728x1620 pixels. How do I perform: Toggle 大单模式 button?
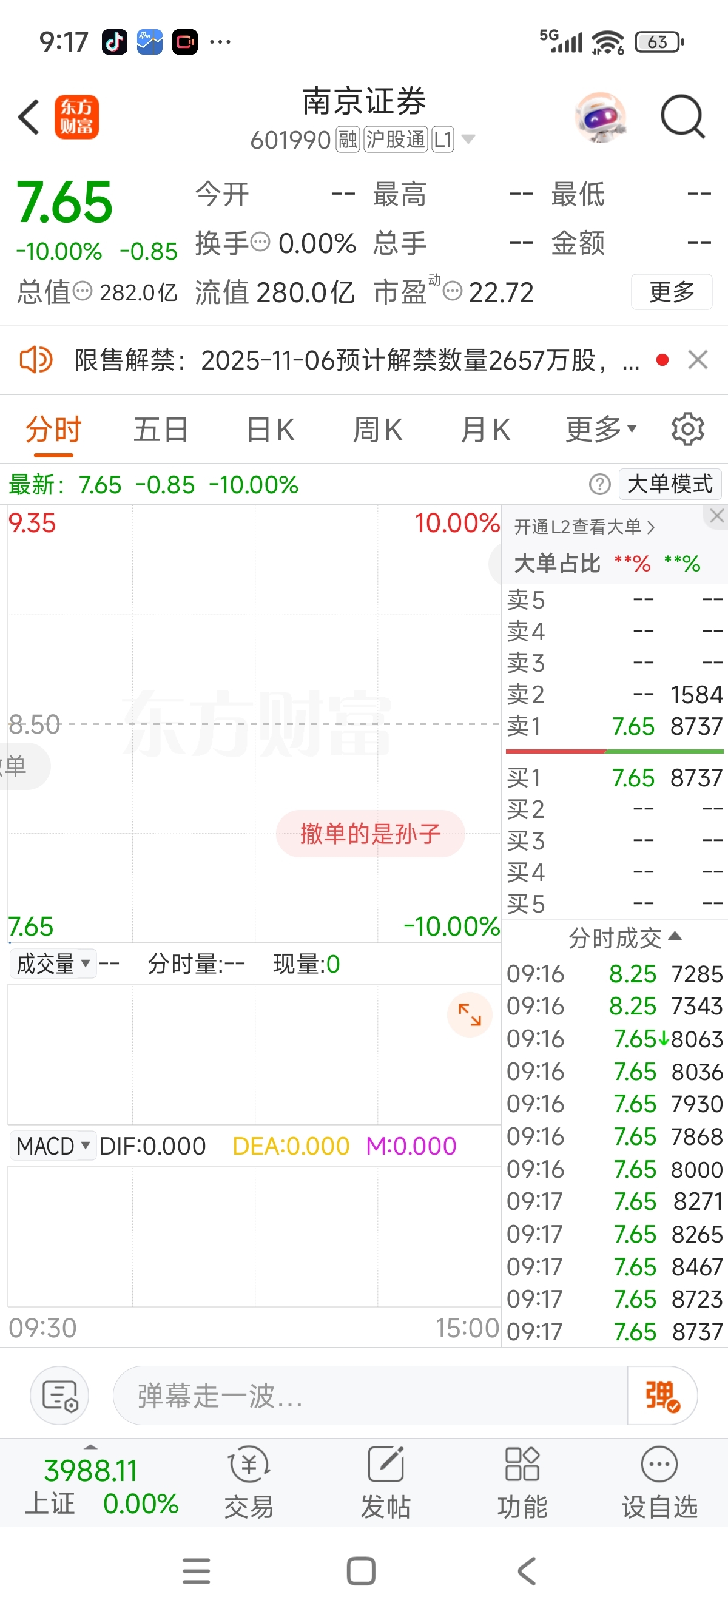670,484
